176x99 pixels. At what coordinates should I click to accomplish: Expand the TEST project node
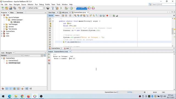pyautogui.click(x=2, y=34)
